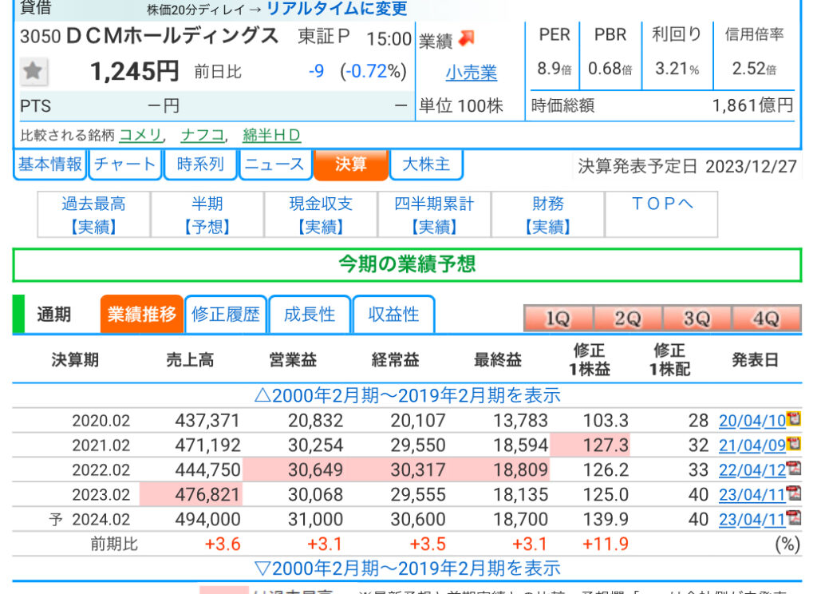817x594 pixels.
Task: Click the 4Q quarter button
Action: [x=766, y=318]
